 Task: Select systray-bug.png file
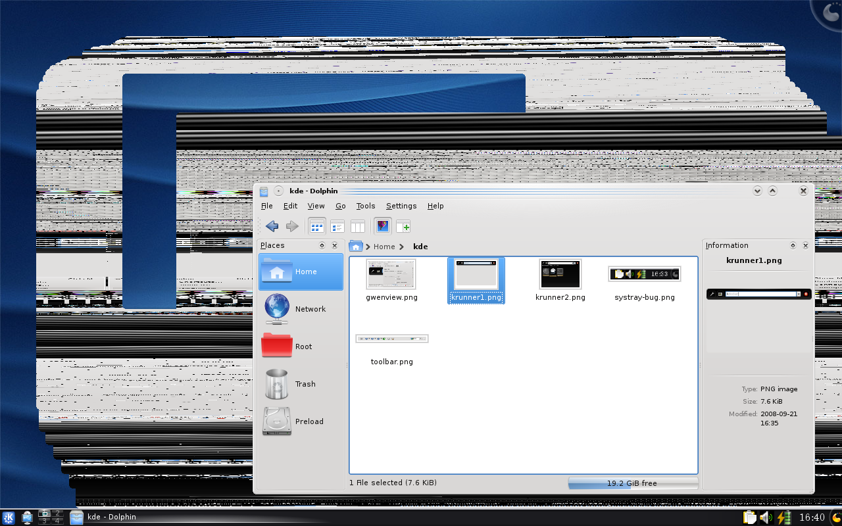pos(645,283)
